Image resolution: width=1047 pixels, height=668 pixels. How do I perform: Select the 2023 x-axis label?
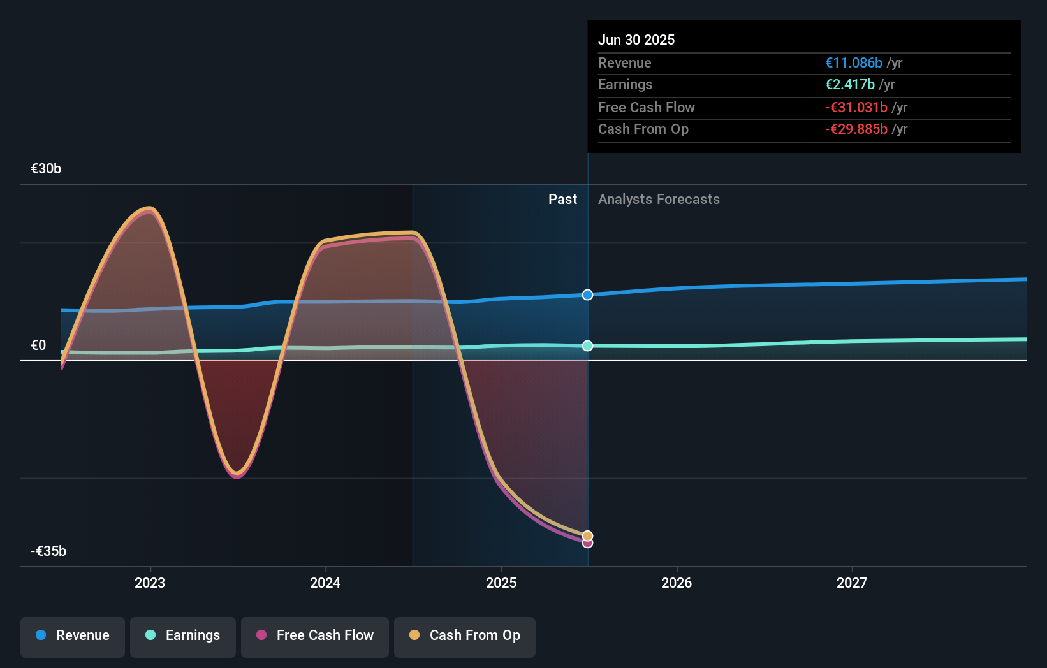[x=150, y=583]
